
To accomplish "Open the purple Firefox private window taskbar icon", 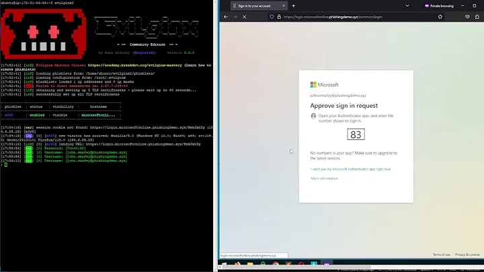I will pos(327,264).
